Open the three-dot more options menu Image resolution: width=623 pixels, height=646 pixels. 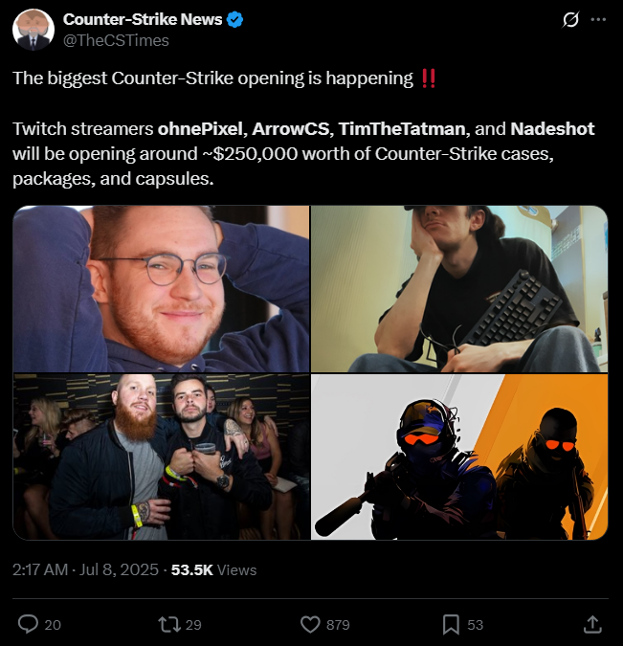pos(598,19)
